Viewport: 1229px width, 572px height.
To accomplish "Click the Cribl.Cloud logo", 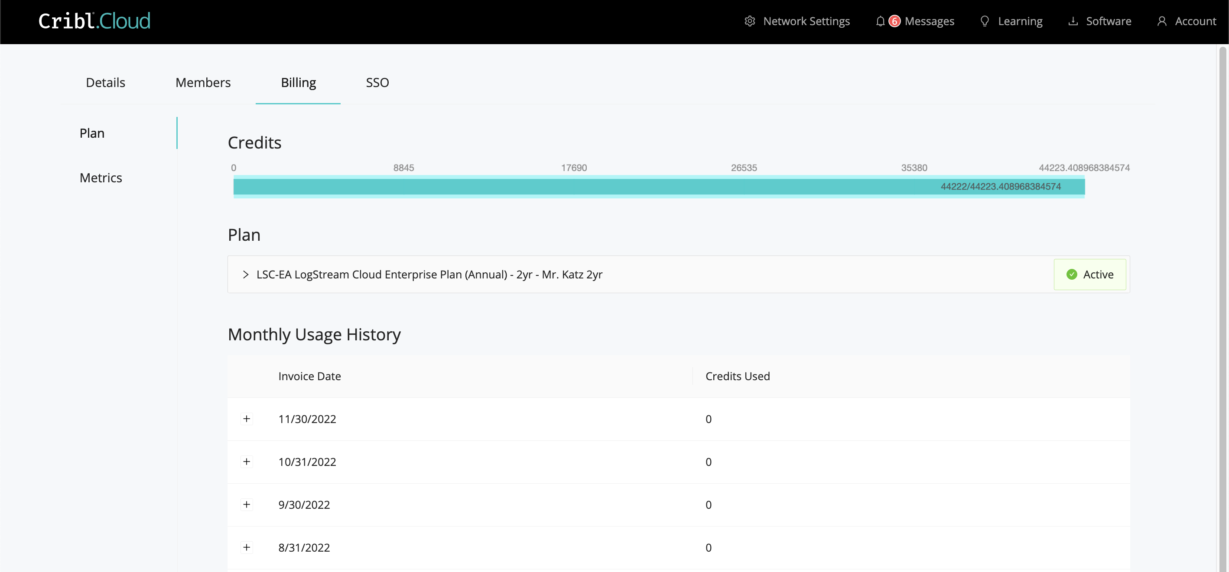I will 94,21.
